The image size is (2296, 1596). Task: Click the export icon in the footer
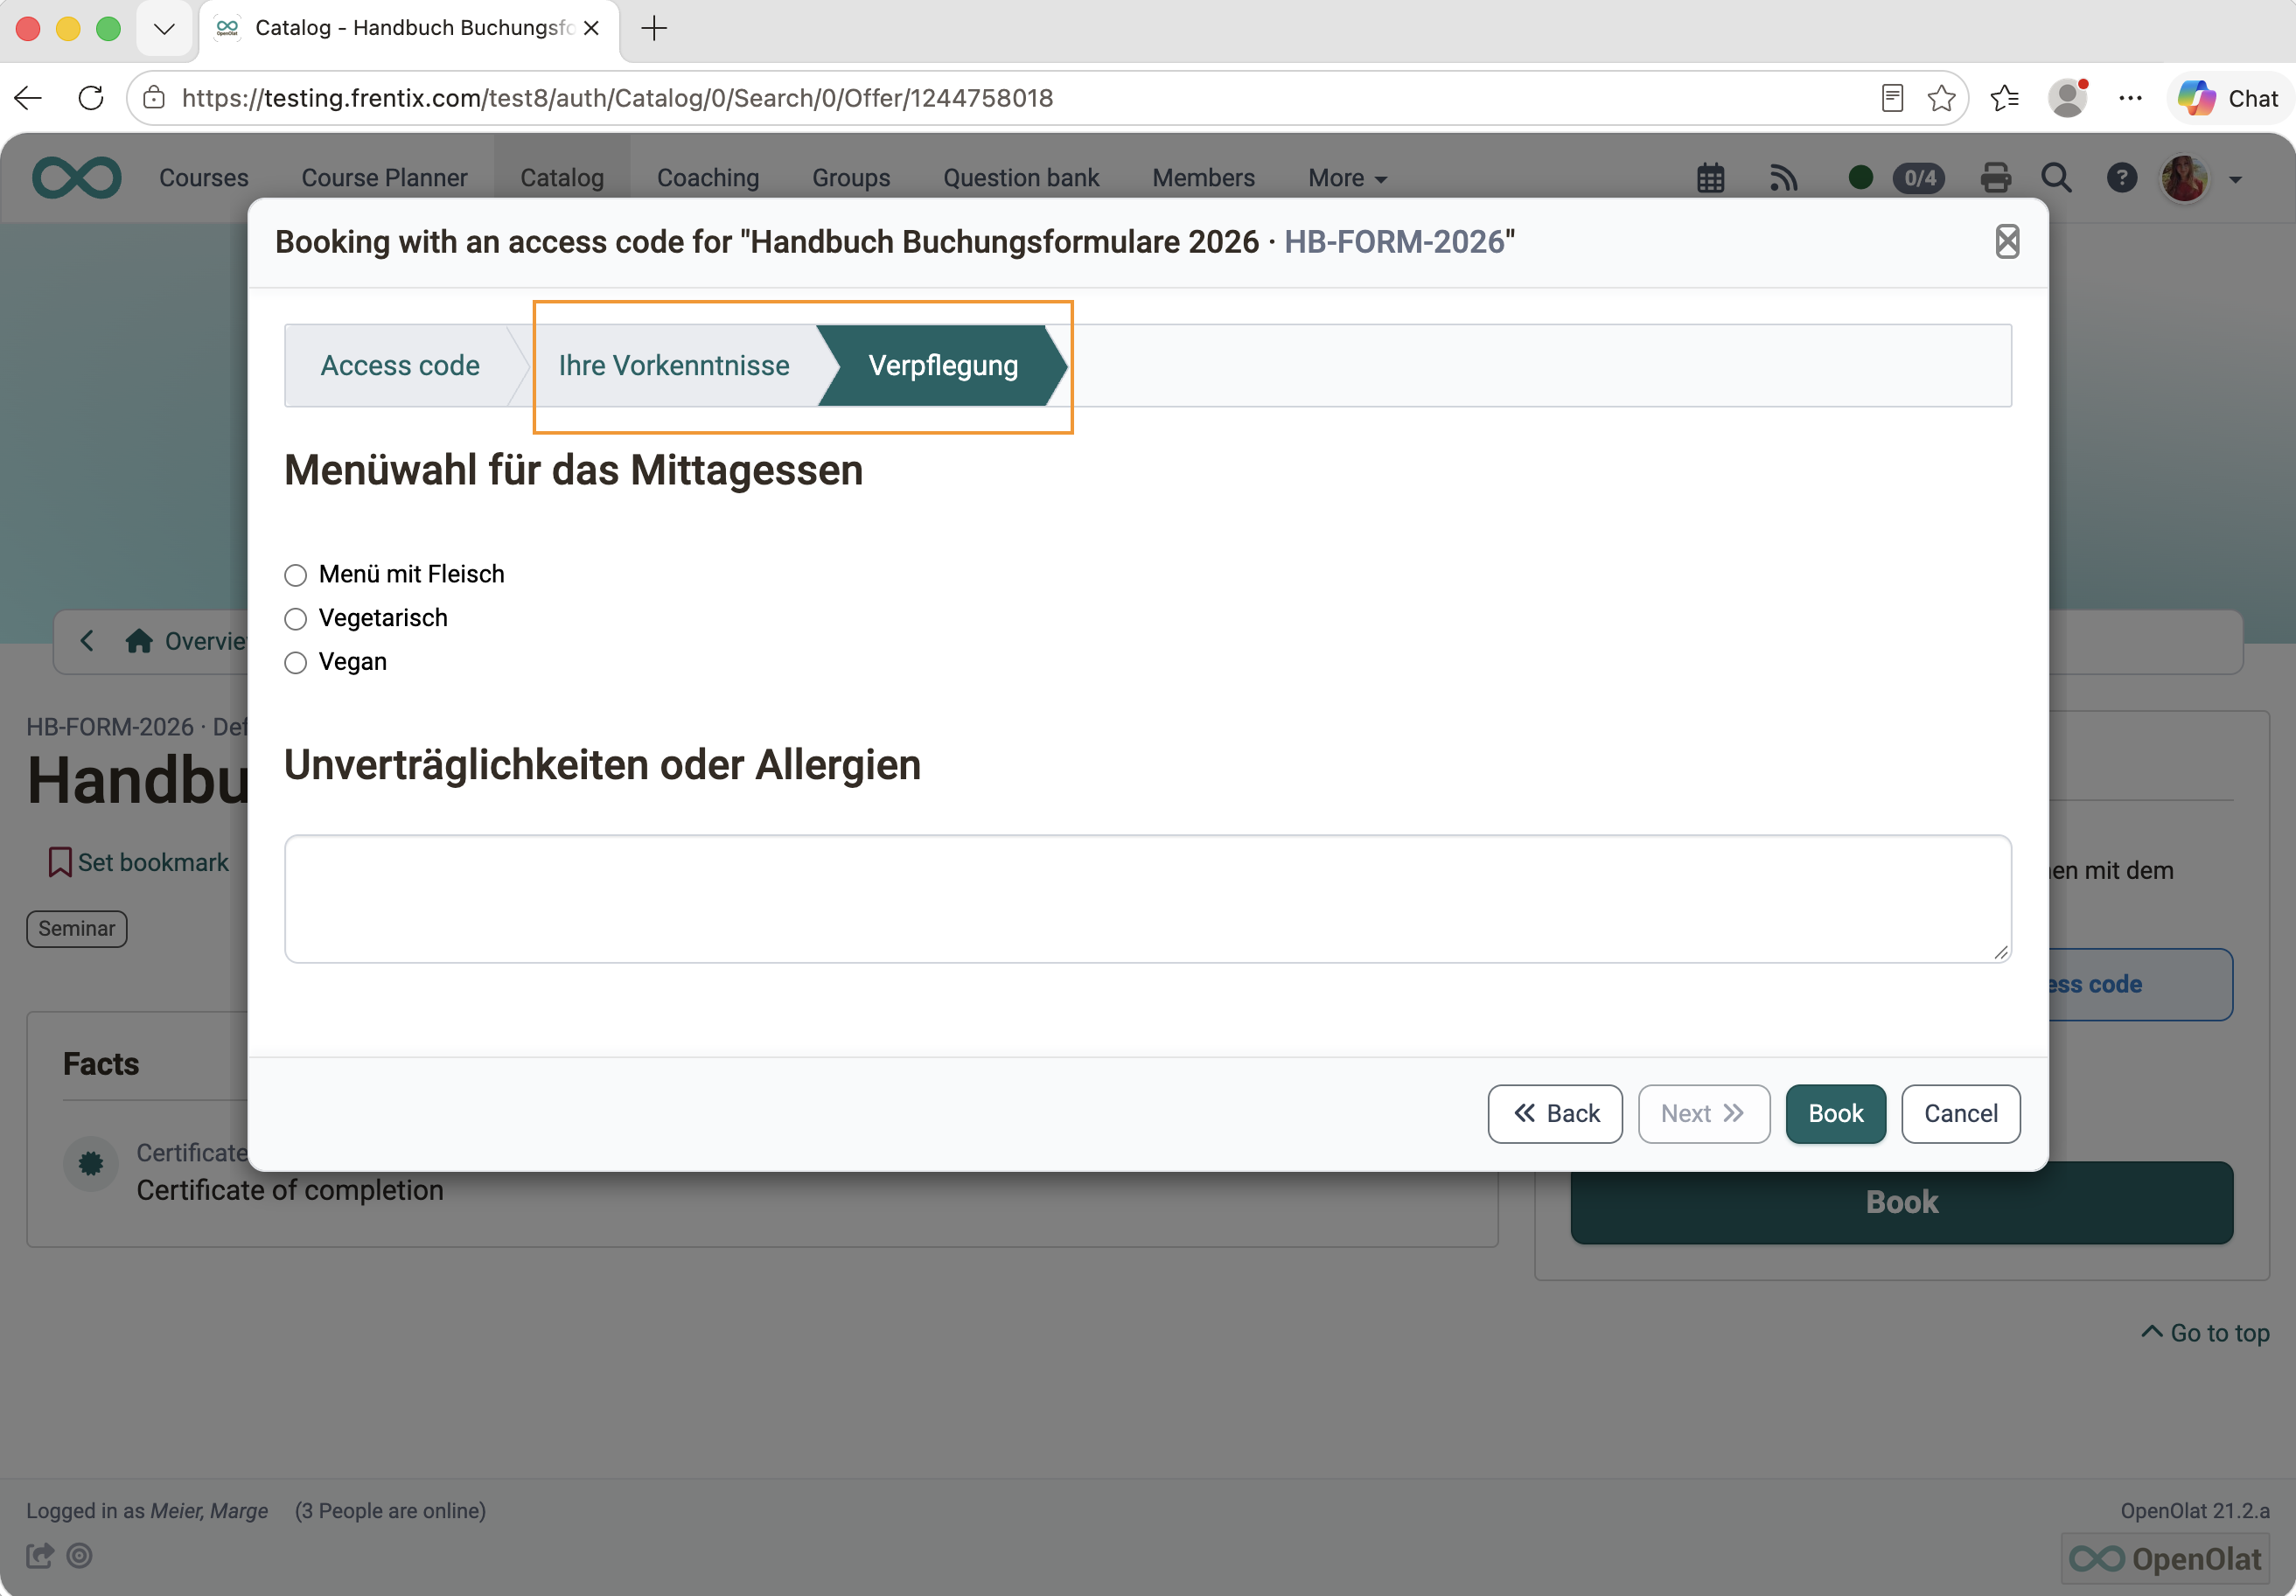coord(40,1555)
